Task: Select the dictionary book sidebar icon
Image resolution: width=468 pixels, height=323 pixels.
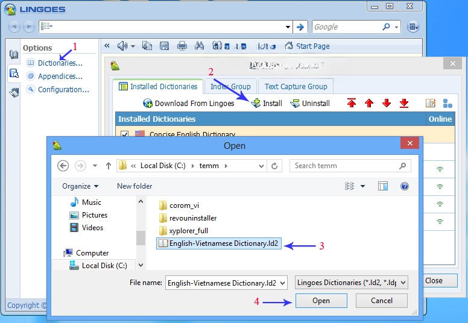Action: tap(14, 54)
